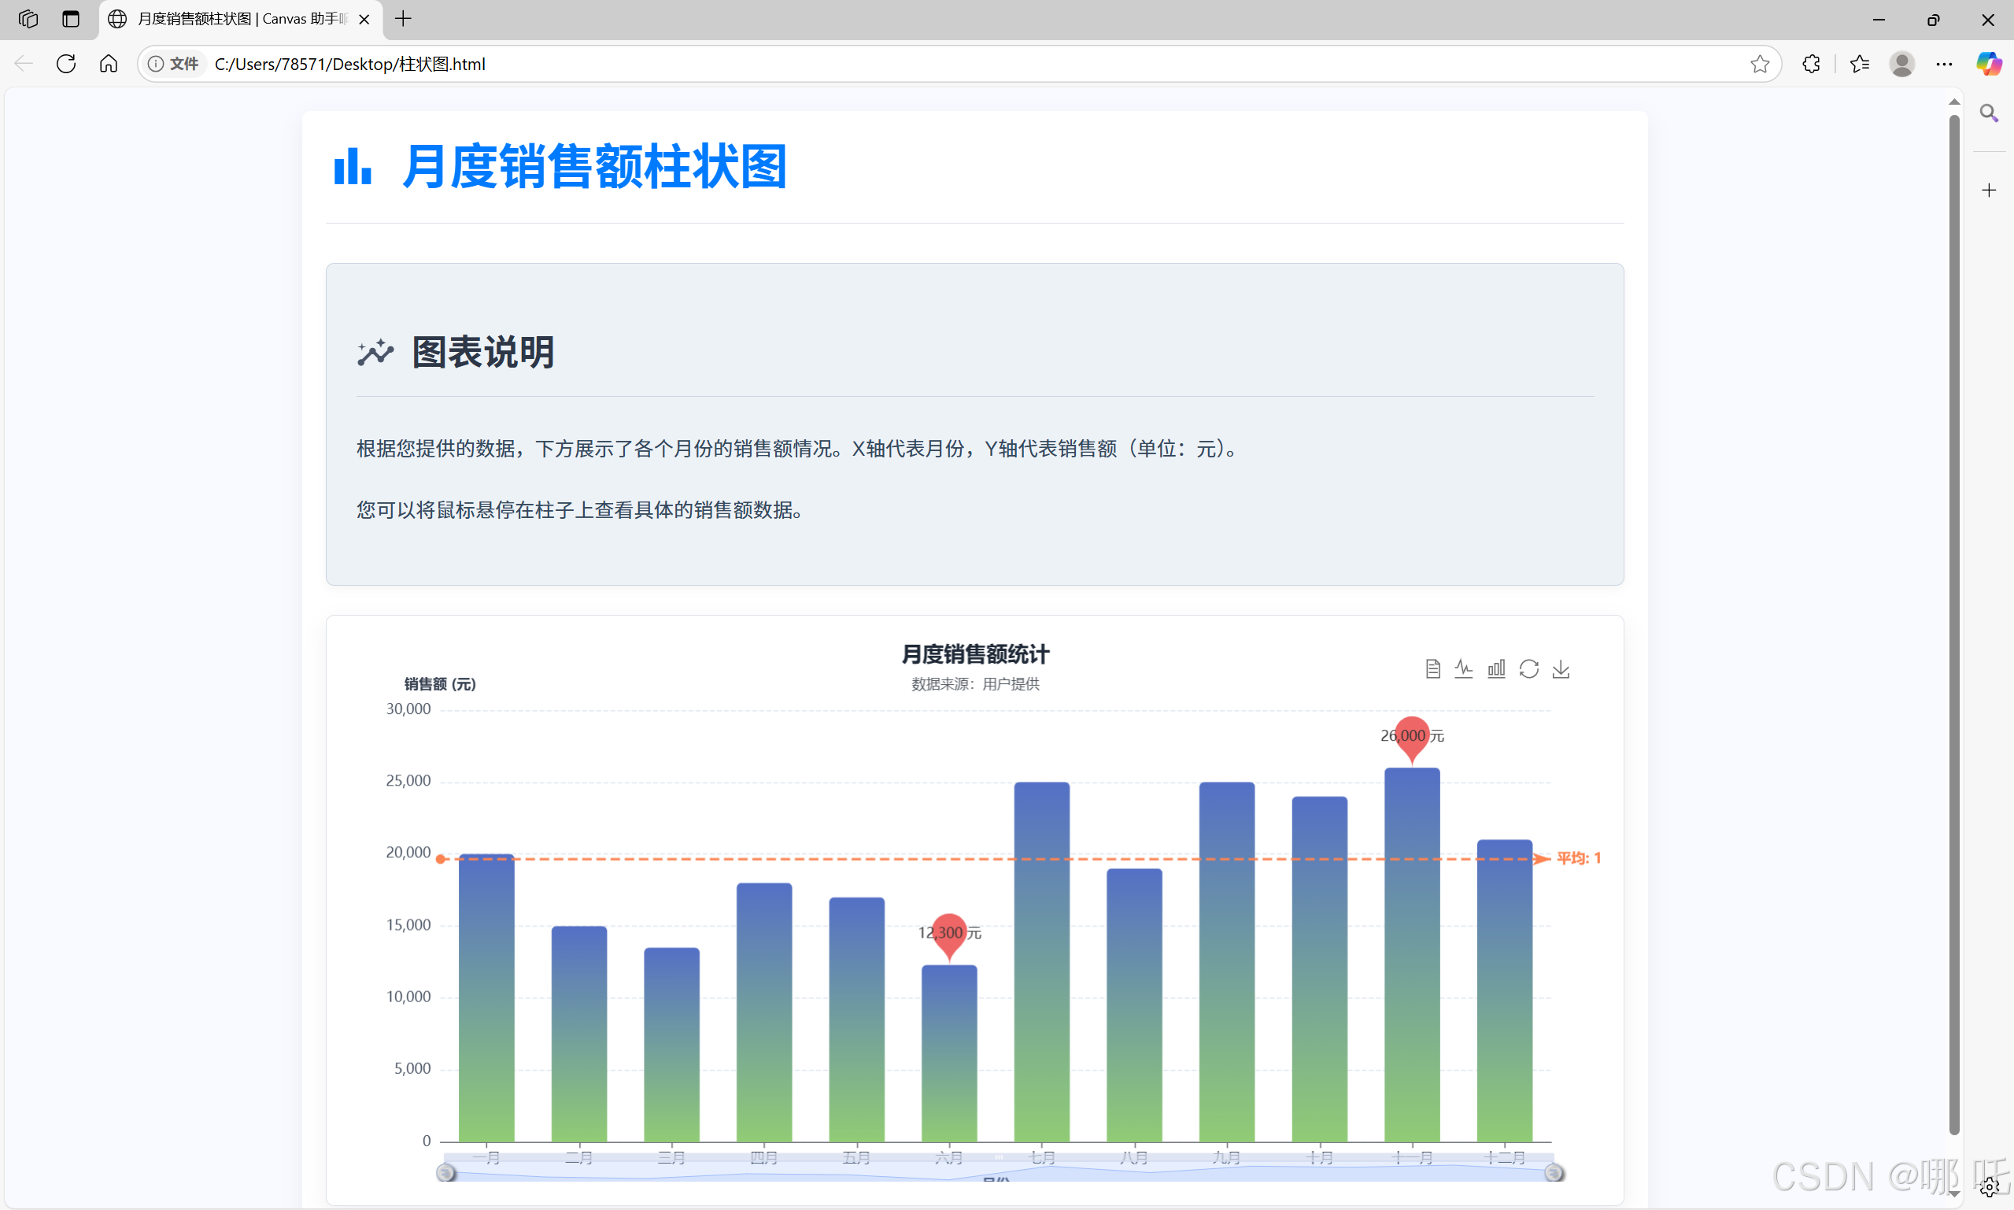The height and width of the screenshot is (1210, 2014).
Task: Switch chart to bar type icon
Action: point(1496,668)
